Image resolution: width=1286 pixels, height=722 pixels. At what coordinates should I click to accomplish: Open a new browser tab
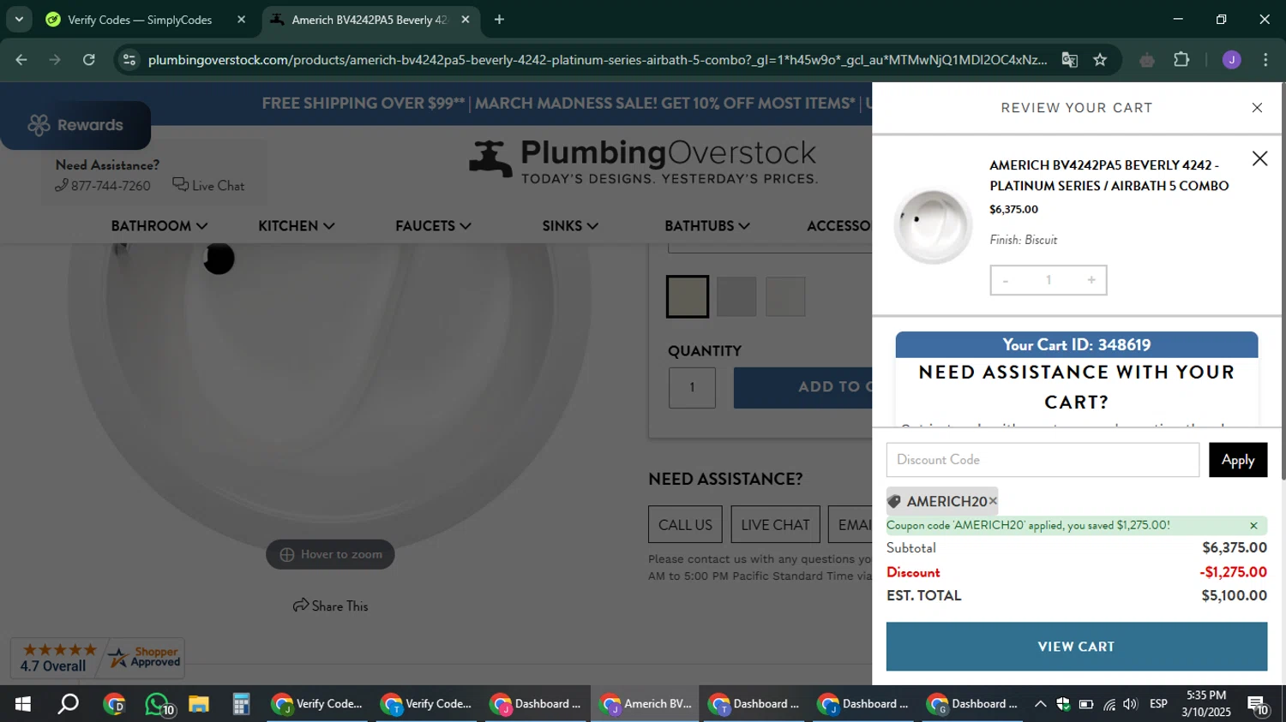tap(499, 20)
